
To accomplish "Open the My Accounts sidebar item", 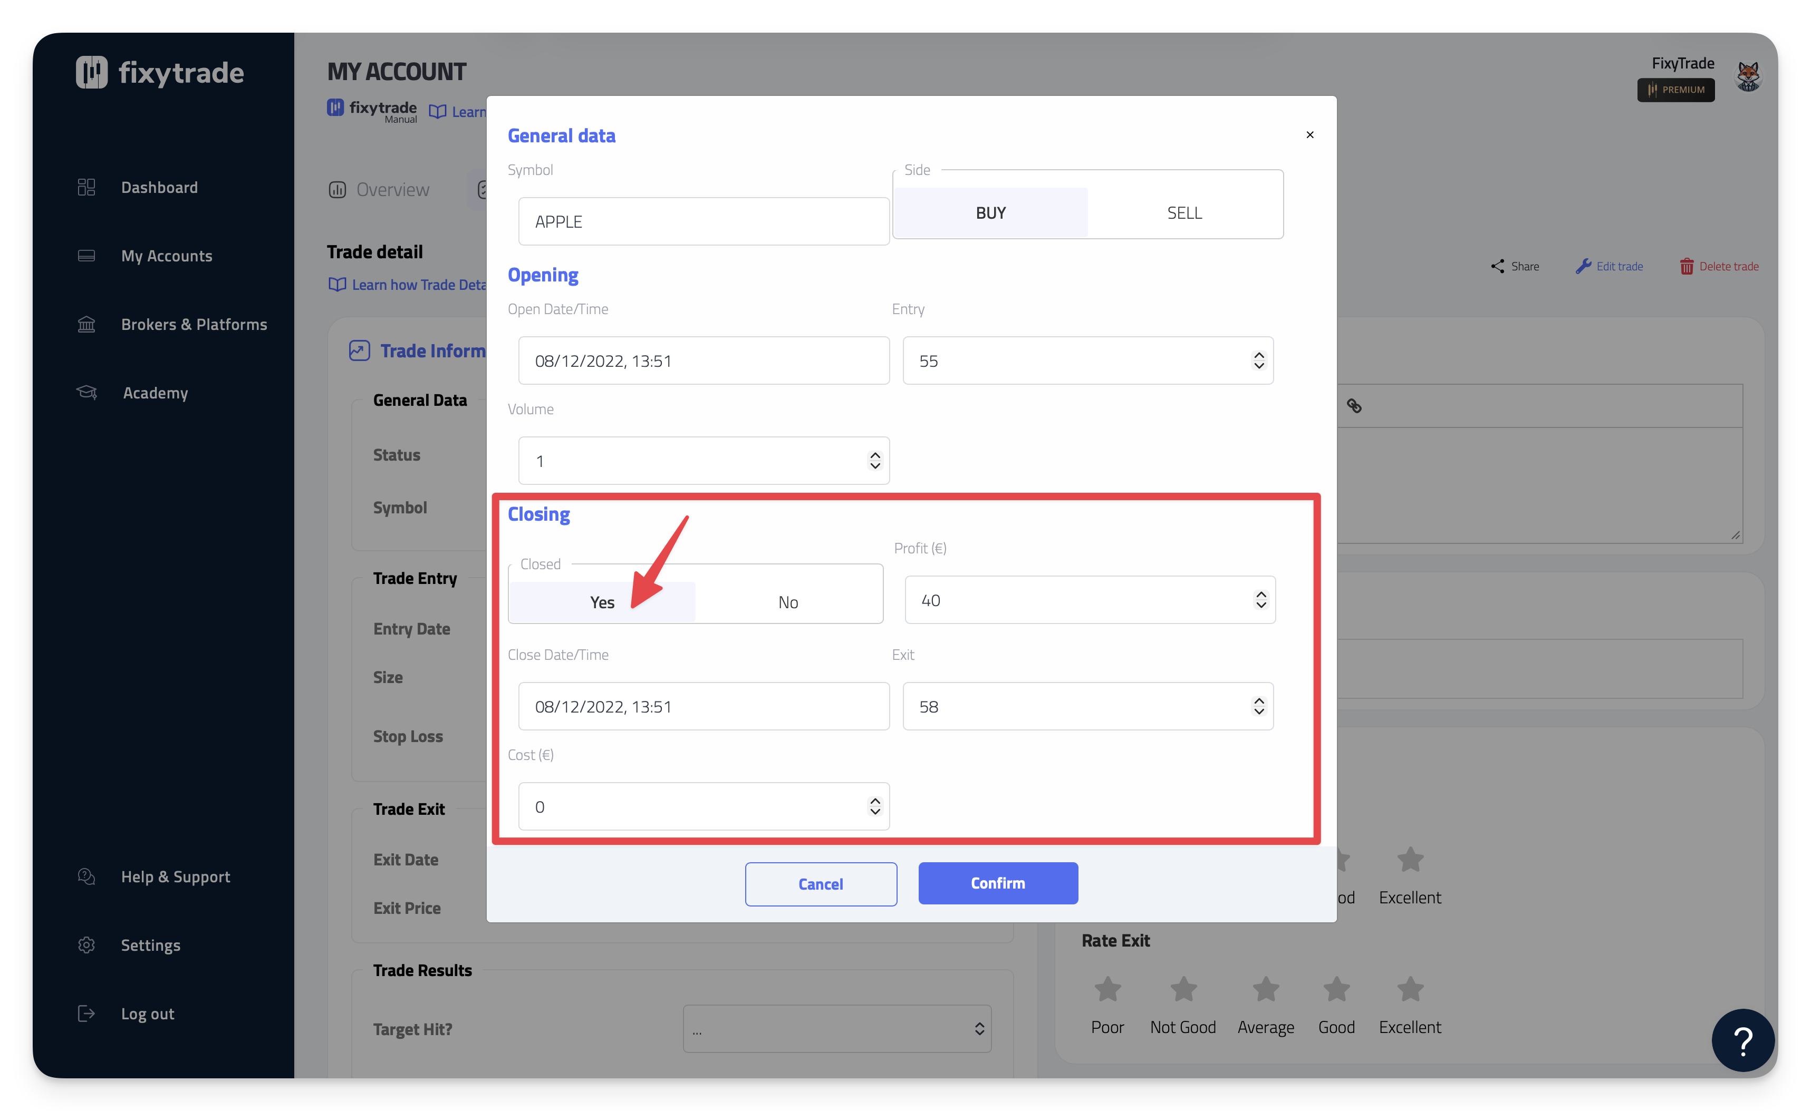I will pos(167,256).
